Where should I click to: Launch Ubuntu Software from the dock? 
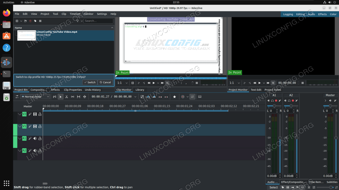point(6,36)
